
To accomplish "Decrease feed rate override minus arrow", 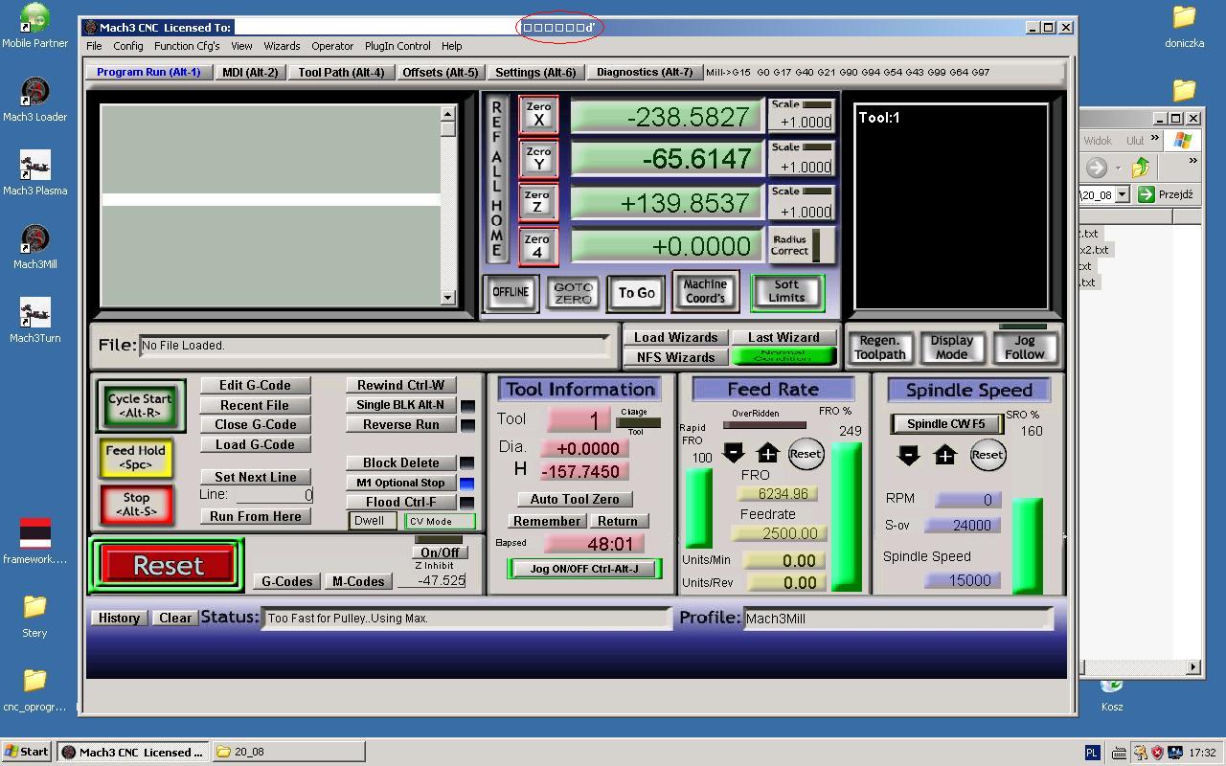I will (734, 453).
